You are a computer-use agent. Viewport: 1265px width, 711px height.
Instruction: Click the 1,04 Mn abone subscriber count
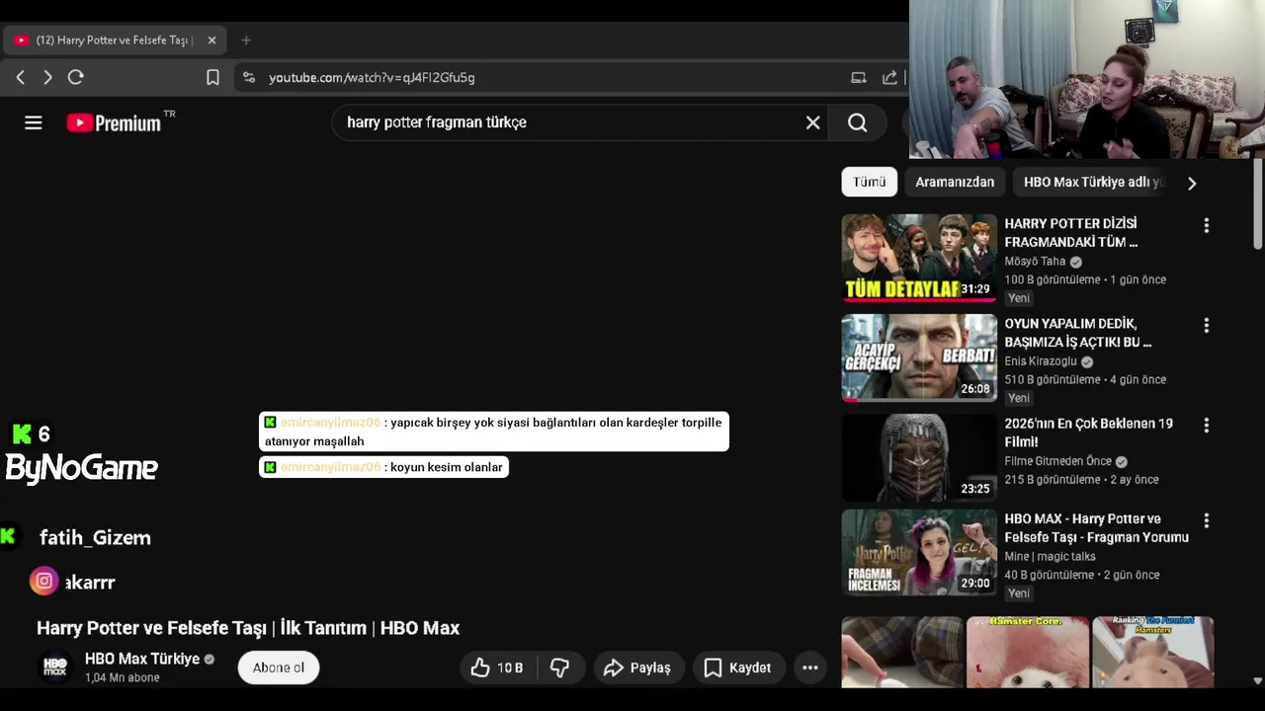[123, 678]
